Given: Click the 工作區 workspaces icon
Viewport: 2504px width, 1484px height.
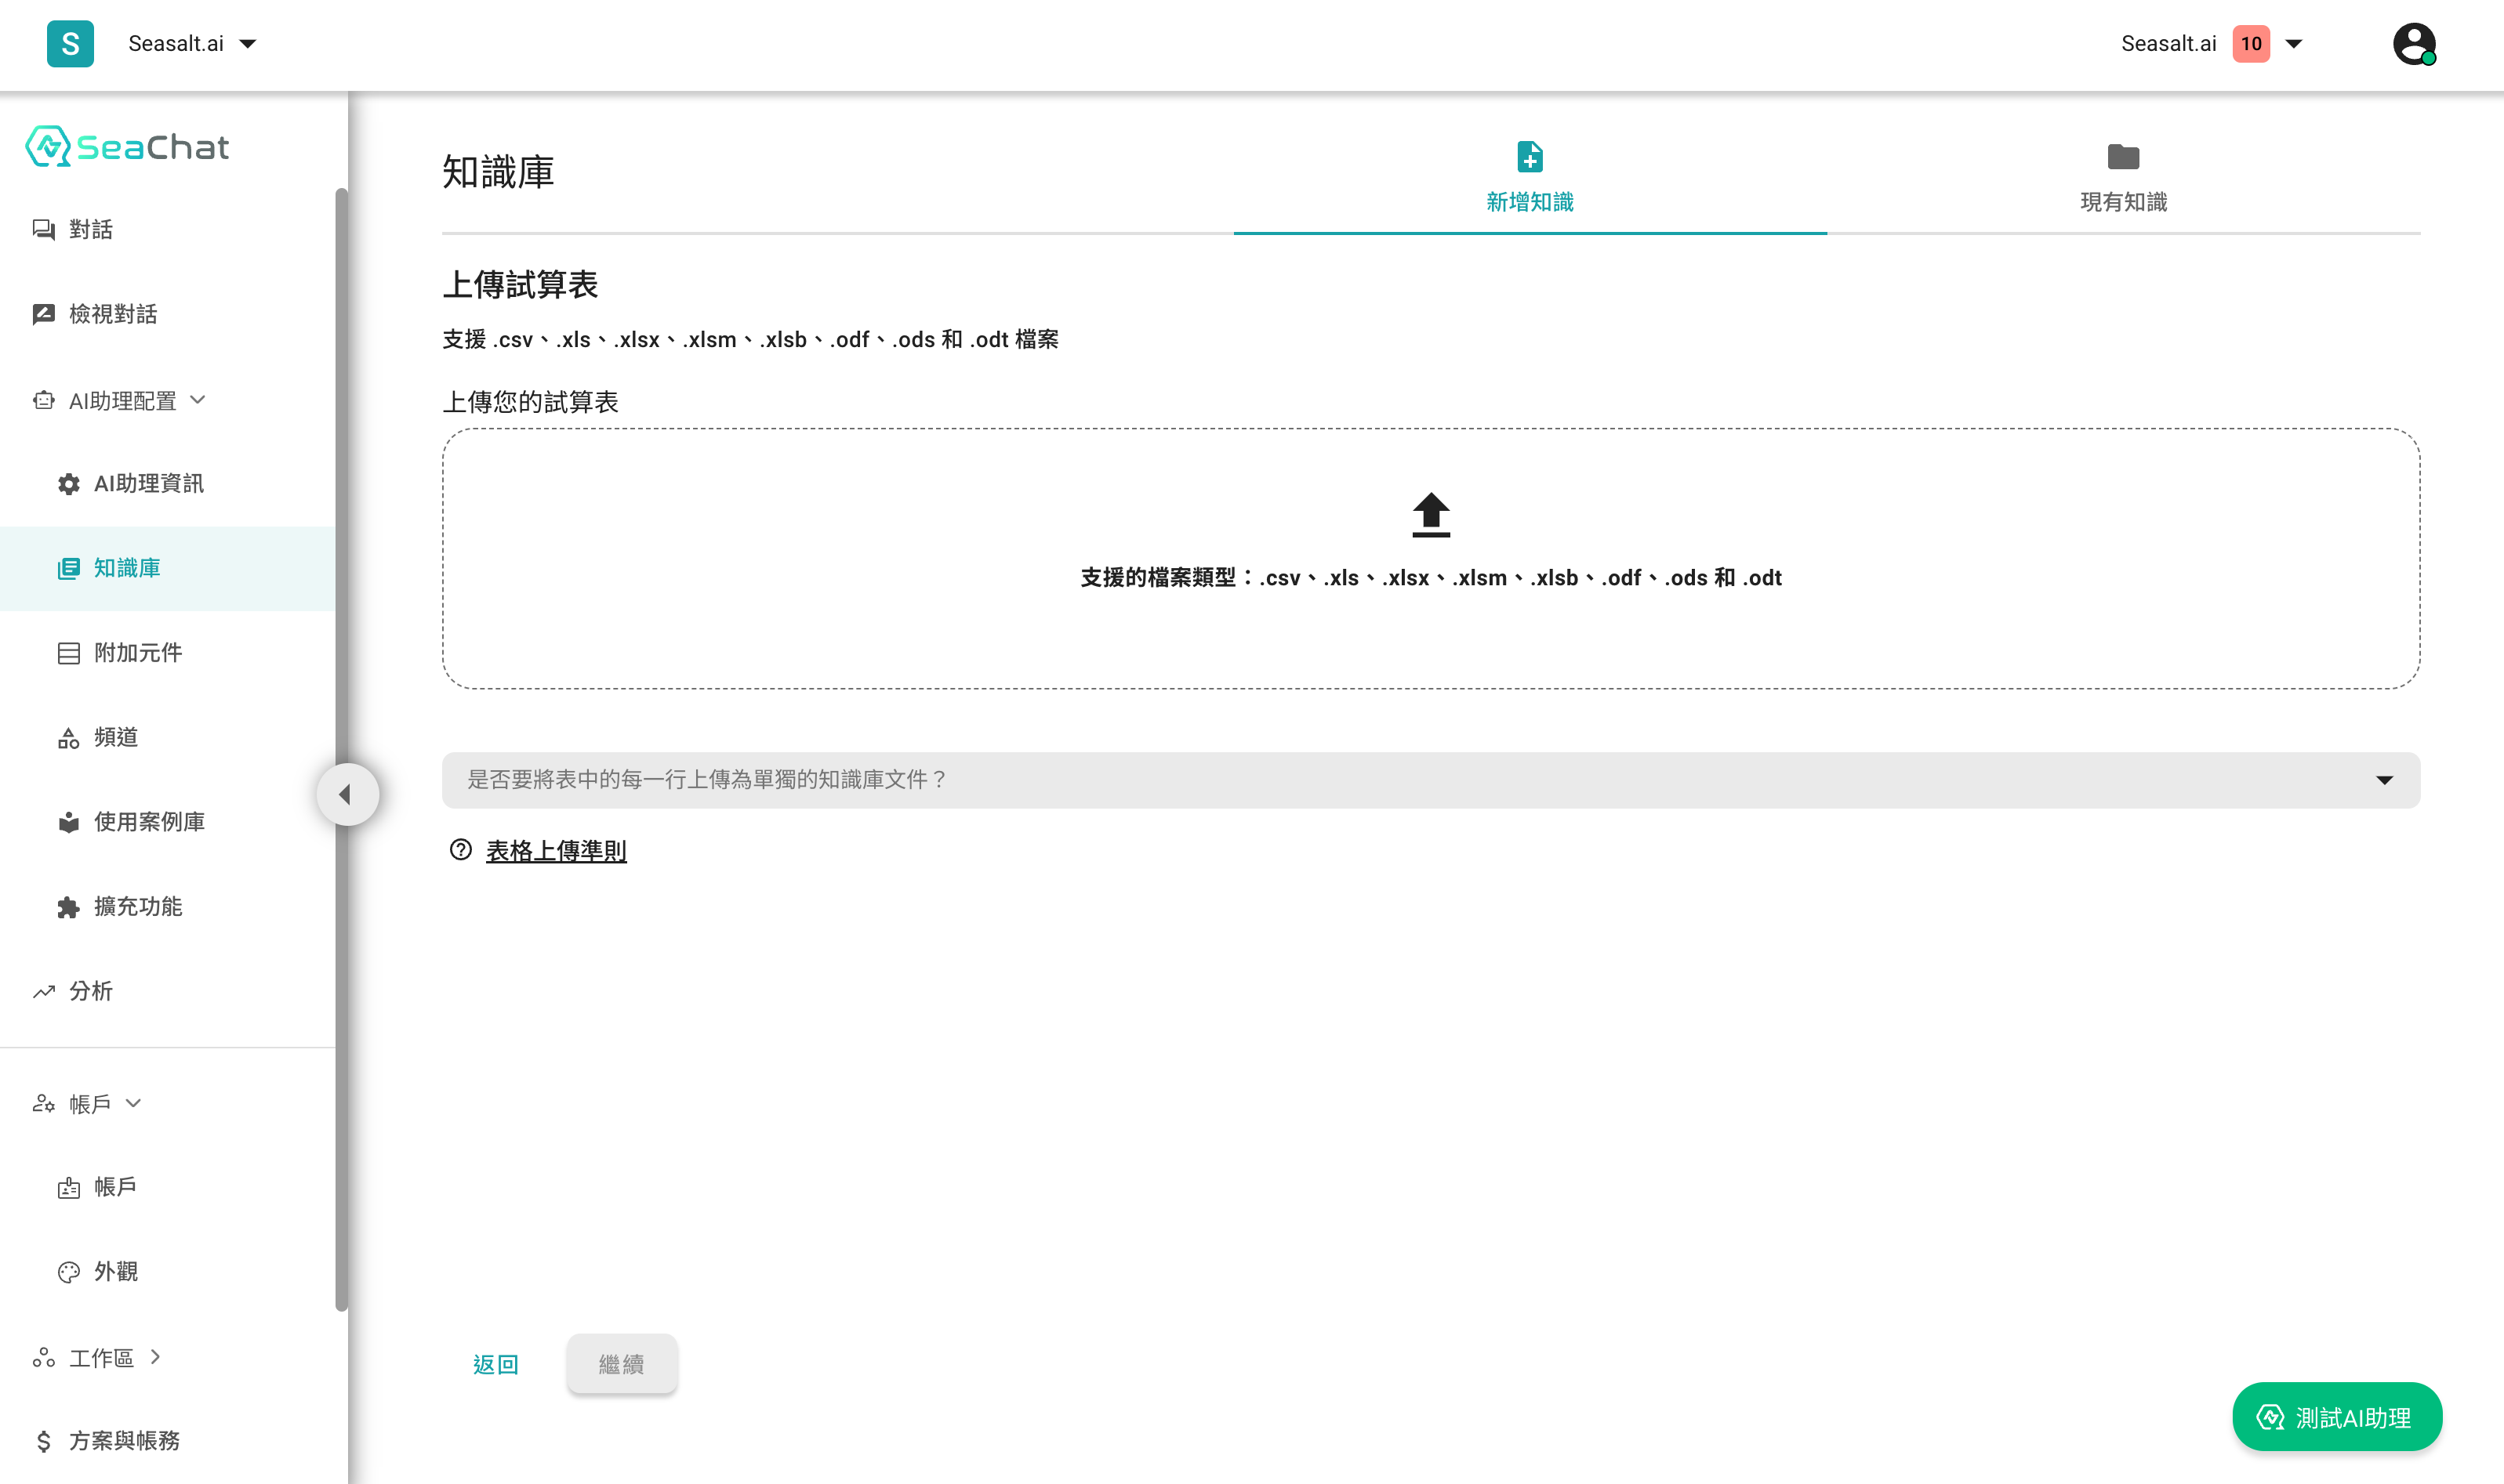Looking at the screenshot, I should point(43,1358).
